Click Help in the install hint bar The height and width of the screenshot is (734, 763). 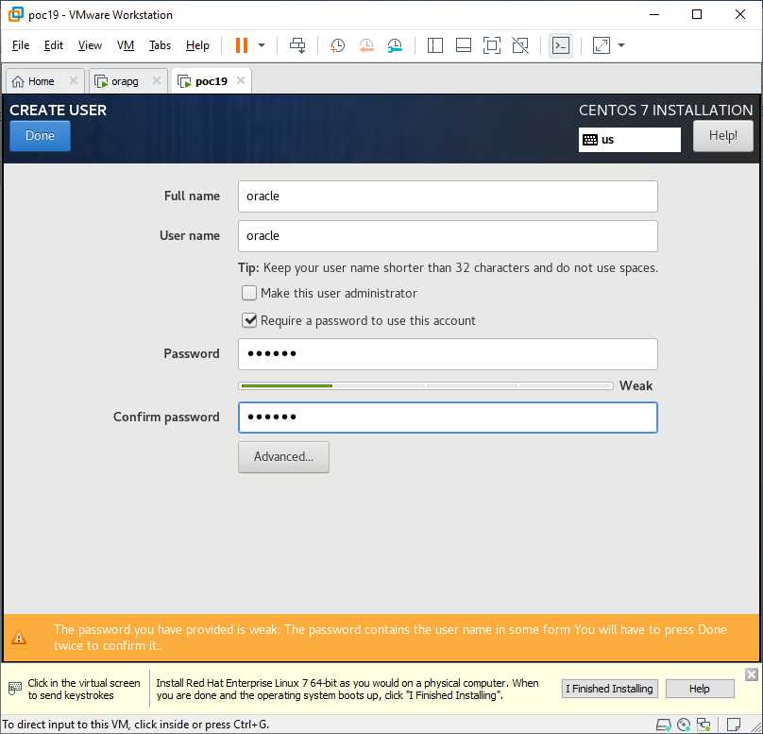[699, 689]
